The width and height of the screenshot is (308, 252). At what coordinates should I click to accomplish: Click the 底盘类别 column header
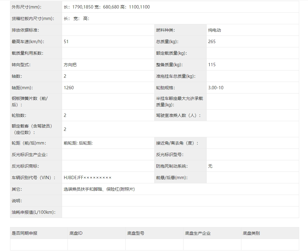pyautogui.click(x=251, y=233)
